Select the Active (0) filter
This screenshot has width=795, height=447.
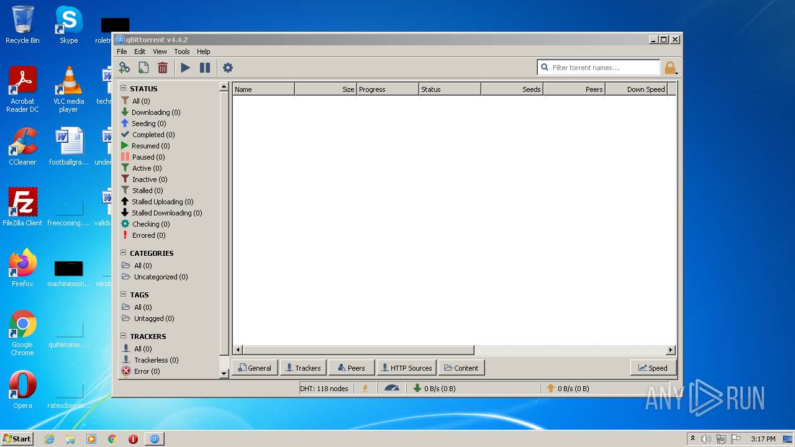click(x=141, y=168)
